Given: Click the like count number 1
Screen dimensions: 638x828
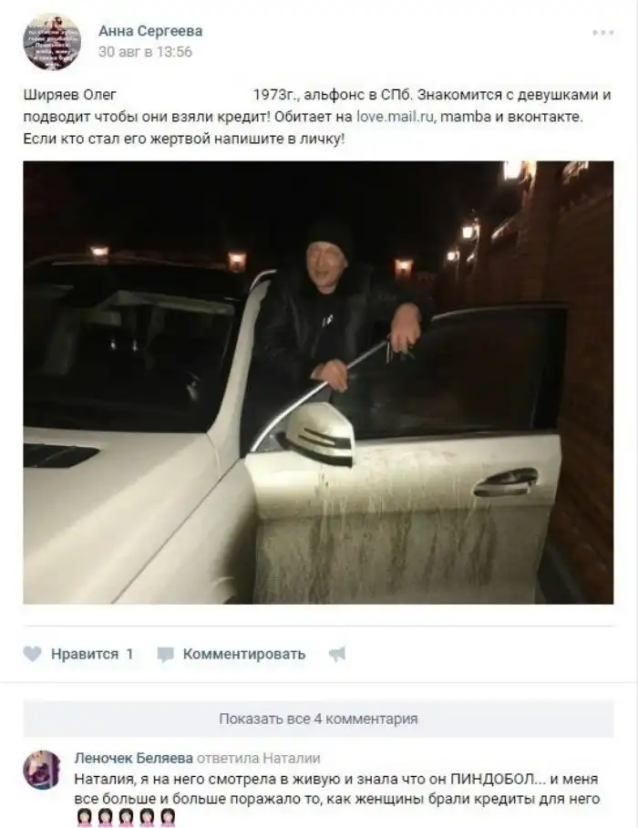Looking at the screenshot, I should (129, 654).
